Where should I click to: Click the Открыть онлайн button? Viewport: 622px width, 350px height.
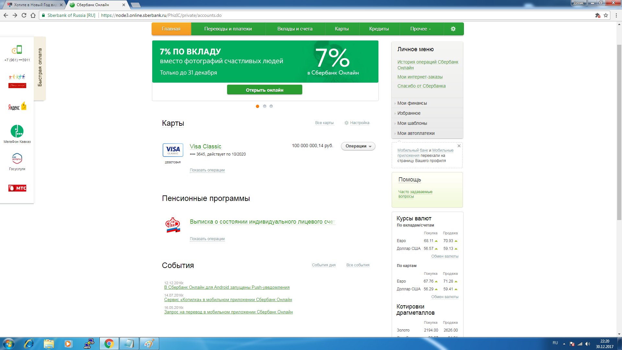click(x=265, y=90)
